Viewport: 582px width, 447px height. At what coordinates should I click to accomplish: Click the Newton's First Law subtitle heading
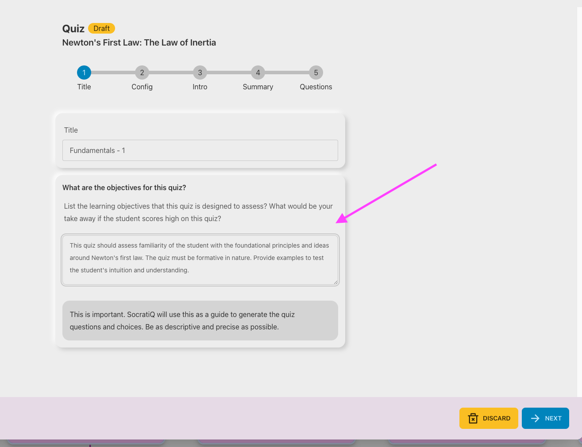click(139, 42)
